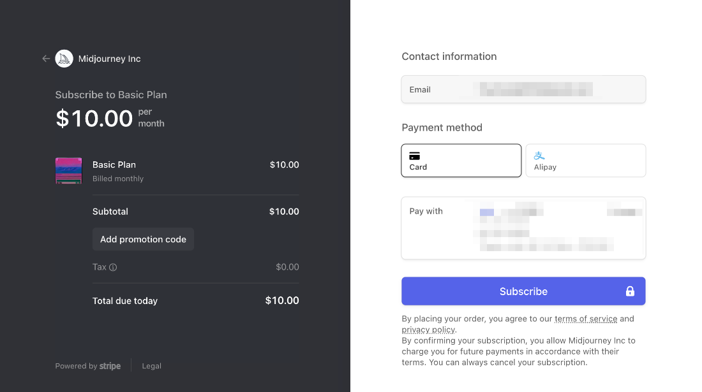Click the Pay with saved card box
Image resolution: width=702 pixels, height=392 pixels.
[x=523, y=228]
